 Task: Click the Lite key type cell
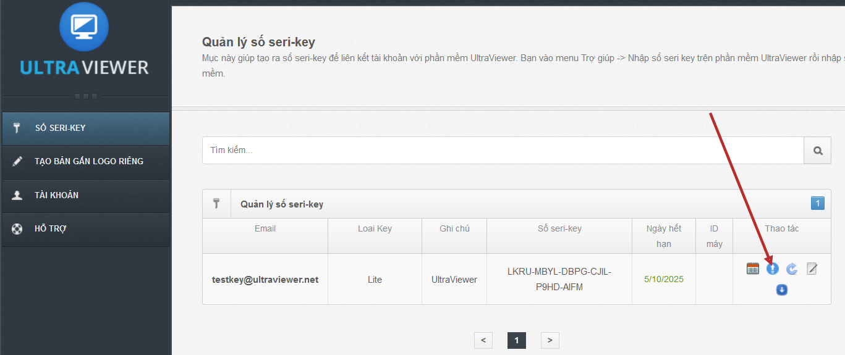(x=375, y=280)
